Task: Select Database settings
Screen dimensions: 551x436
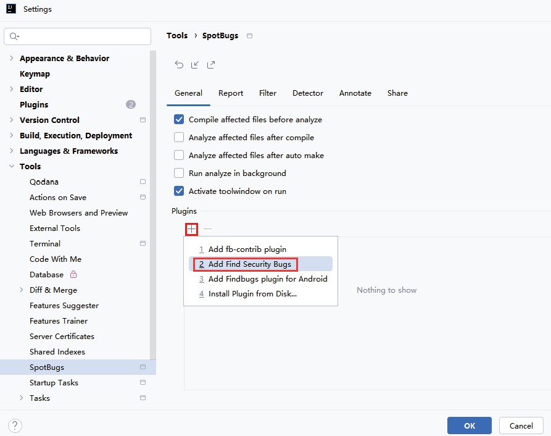Action: 46,275
